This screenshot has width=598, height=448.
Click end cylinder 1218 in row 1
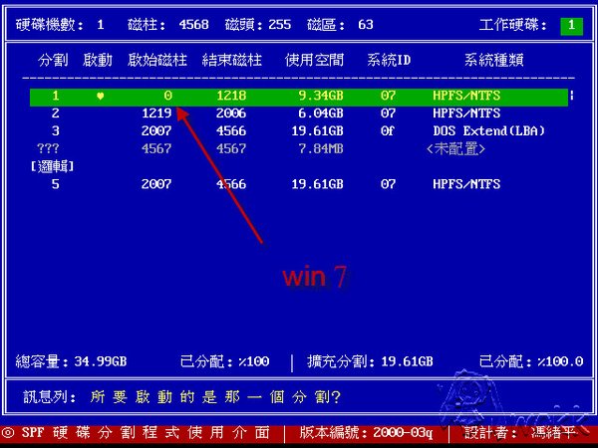[x=231, y=96]
